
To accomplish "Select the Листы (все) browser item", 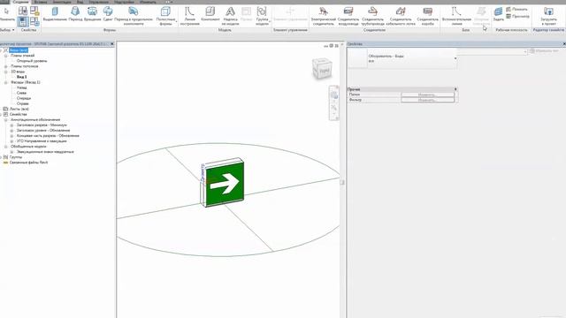I will (19, 109).
